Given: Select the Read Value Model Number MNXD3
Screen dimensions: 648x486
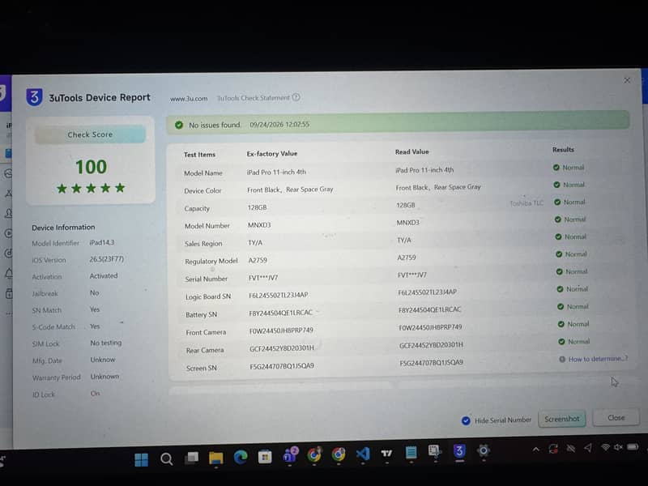Looking at the screenshot, I should (x=408, y=222).
